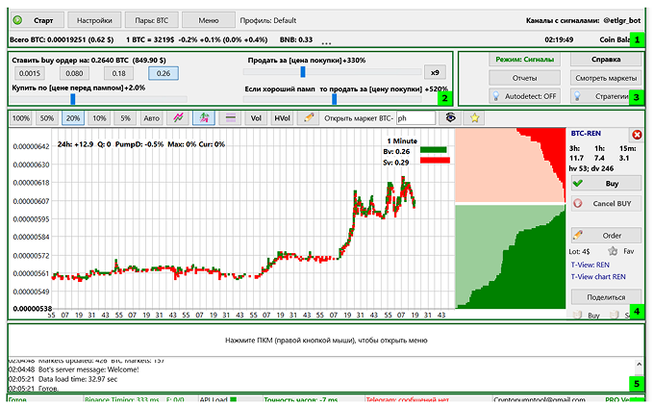
Task: Click the horizontal lines level icon
Action: click(x=230, y=117)
